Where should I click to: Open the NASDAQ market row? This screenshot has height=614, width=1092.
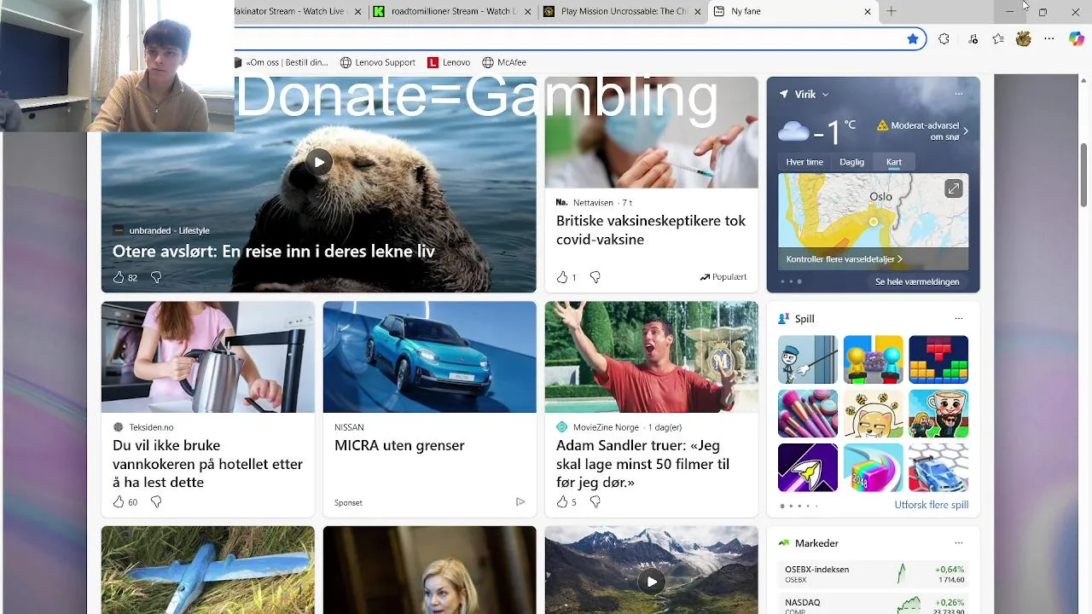coord(874,605)
